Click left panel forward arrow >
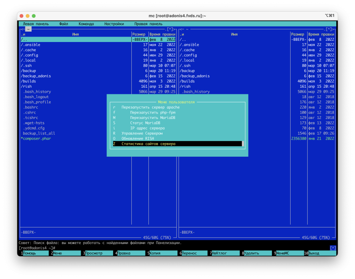This screenshot has height=279, width=355. click(x=175, y=29)
